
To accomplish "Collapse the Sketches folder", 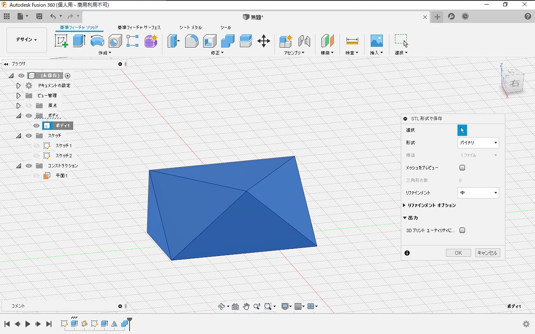I will [18, 136].
